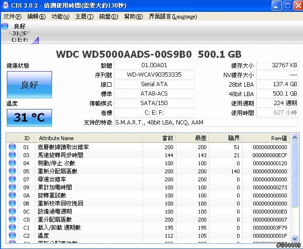Click the status icon for attribute 05
Viewport: 303px width, 249px height.
[12, 171]
